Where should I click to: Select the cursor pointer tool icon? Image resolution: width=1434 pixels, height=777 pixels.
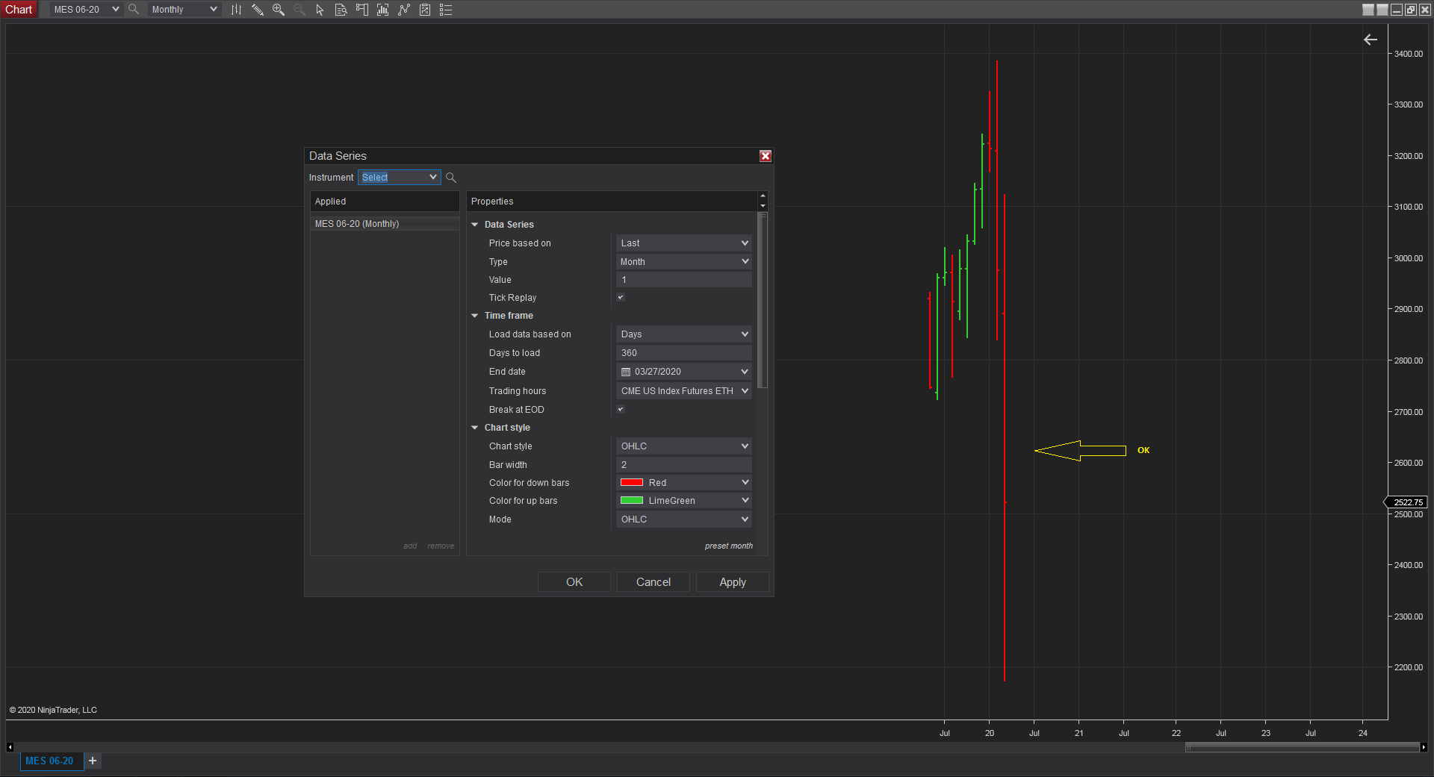pos(320,10)
